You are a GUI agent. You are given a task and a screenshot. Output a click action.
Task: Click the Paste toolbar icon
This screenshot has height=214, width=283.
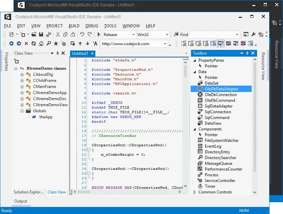click(73, 34)
